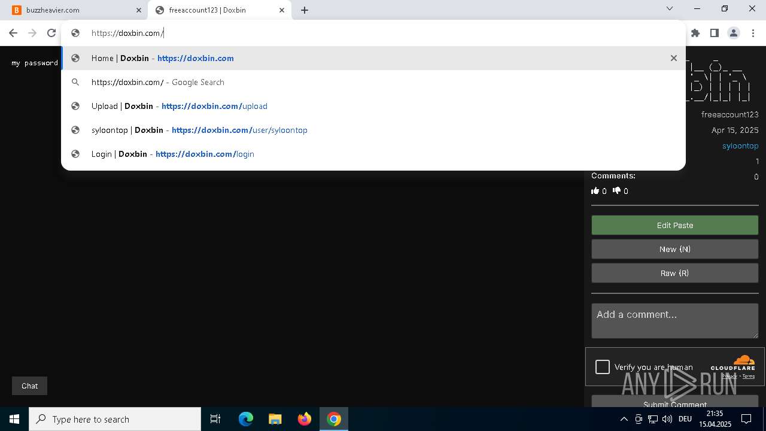This screenshot has height=431, width=766.
Task: Click the Add a comment text box
Action: coord(675,321)
